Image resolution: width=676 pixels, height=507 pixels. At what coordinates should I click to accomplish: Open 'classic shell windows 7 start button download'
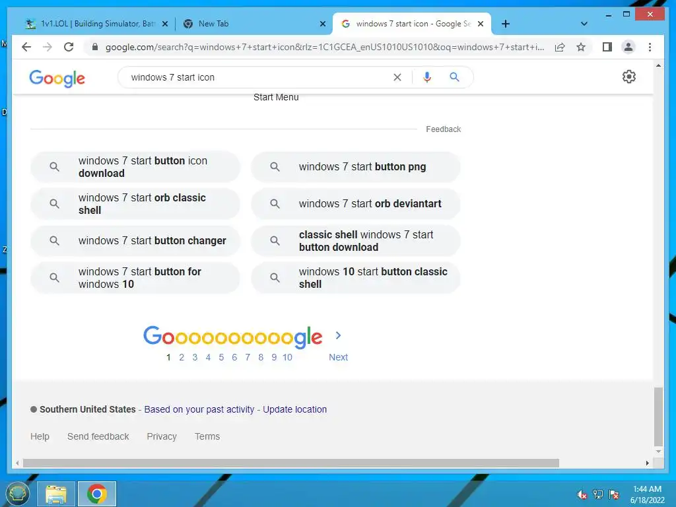coord(356,240)
